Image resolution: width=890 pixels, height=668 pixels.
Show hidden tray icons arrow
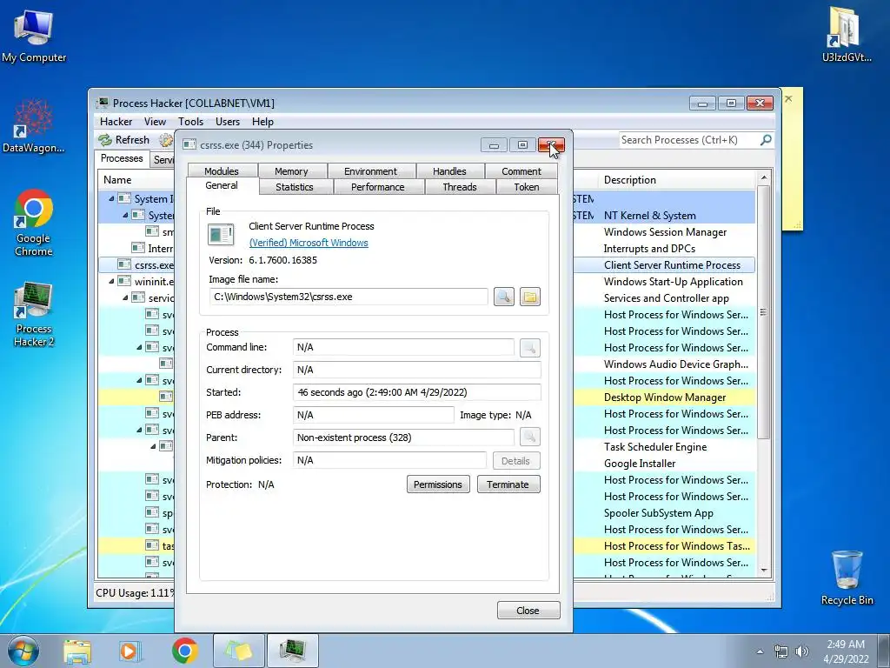760,651
